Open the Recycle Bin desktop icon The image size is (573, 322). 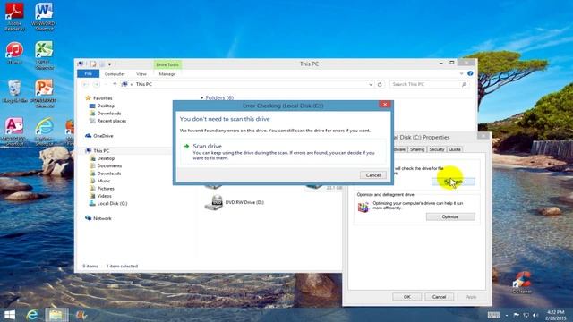pos(14,91)
